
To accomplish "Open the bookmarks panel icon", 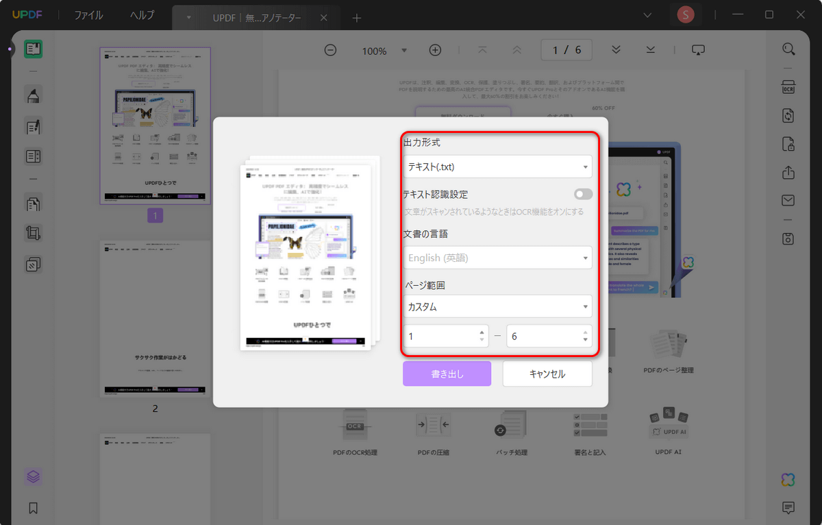I will click(33, 508).
